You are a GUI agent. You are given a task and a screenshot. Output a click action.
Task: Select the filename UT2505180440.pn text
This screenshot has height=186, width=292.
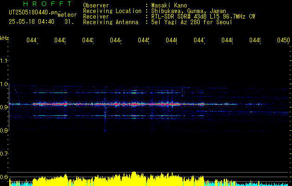(33, 13)
